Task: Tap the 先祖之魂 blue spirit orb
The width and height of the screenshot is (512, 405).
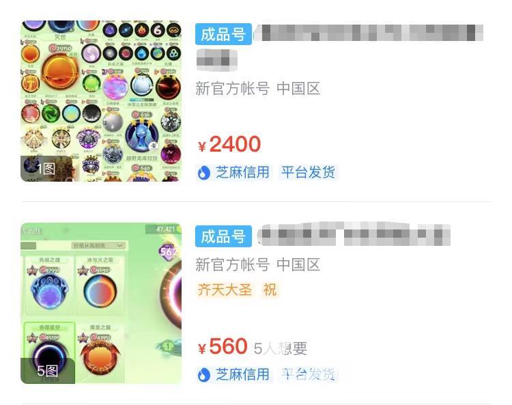Action: (49, 292)
